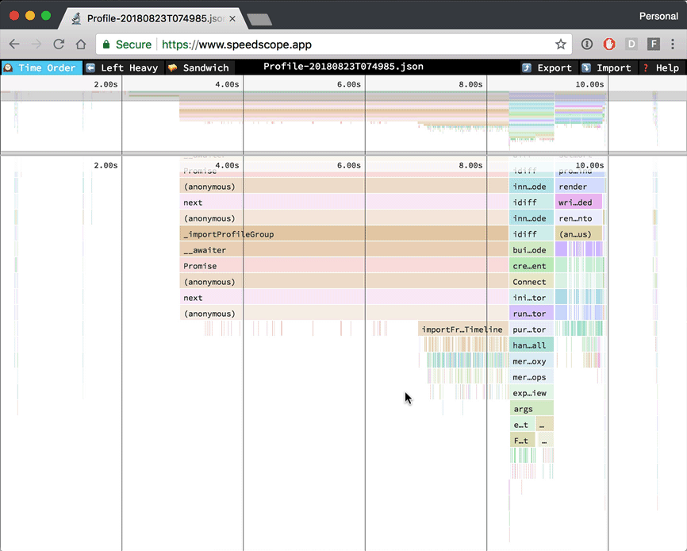687x551 pixels.
Task: Select the ren…nto frame
Action: (579, 218)
